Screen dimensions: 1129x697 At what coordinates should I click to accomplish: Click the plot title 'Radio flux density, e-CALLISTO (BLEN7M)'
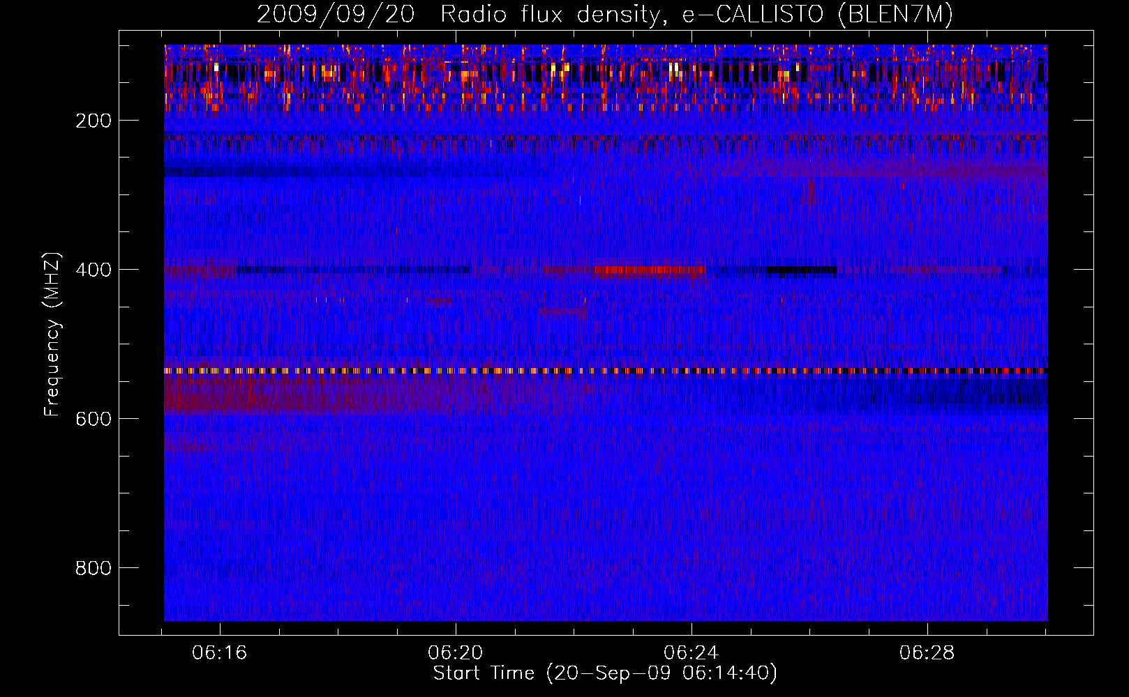[696, 14]
